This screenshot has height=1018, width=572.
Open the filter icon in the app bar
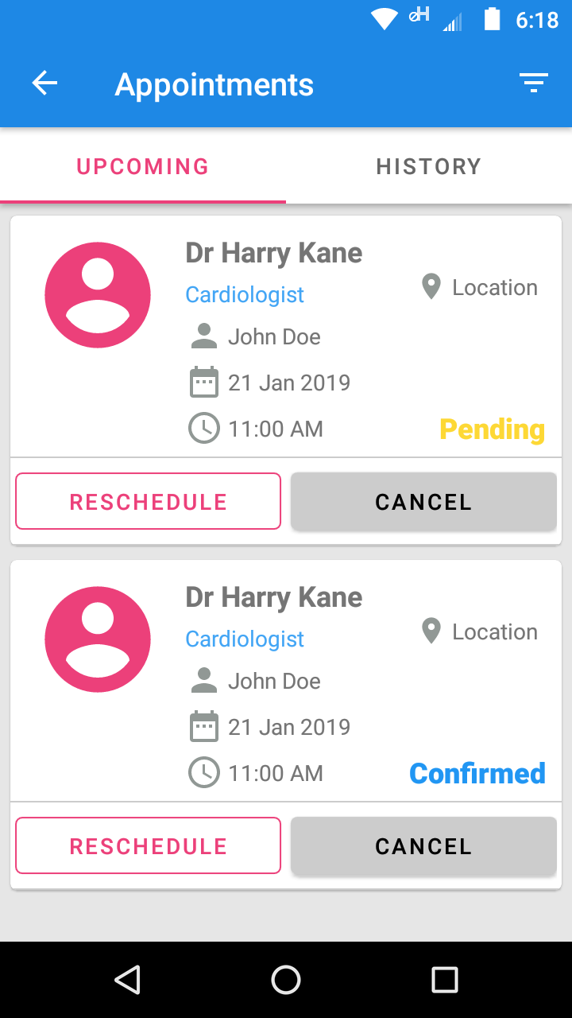[534, 83]
